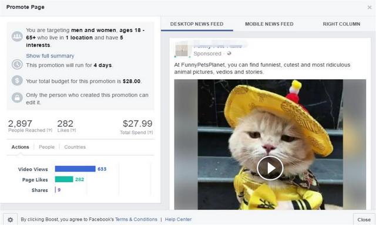Screen dimensions: 376x225
Task: Open the Help Center link
Action: [x=178, y=219]
